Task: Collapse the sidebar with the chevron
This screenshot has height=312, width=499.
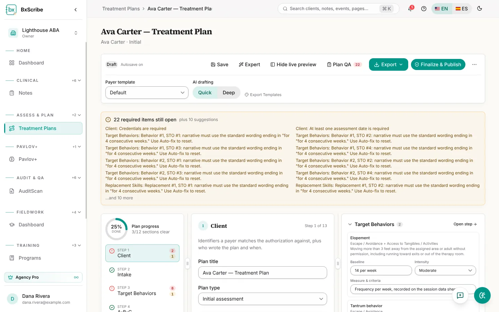Action: (x=76, y=10)
